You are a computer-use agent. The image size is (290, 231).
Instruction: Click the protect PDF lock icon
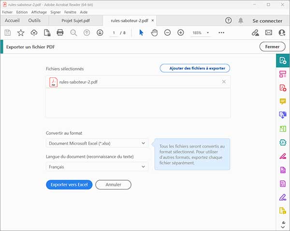[47, 33]
